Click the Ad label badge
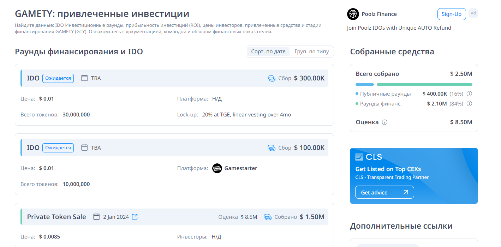 coord(473,13)
